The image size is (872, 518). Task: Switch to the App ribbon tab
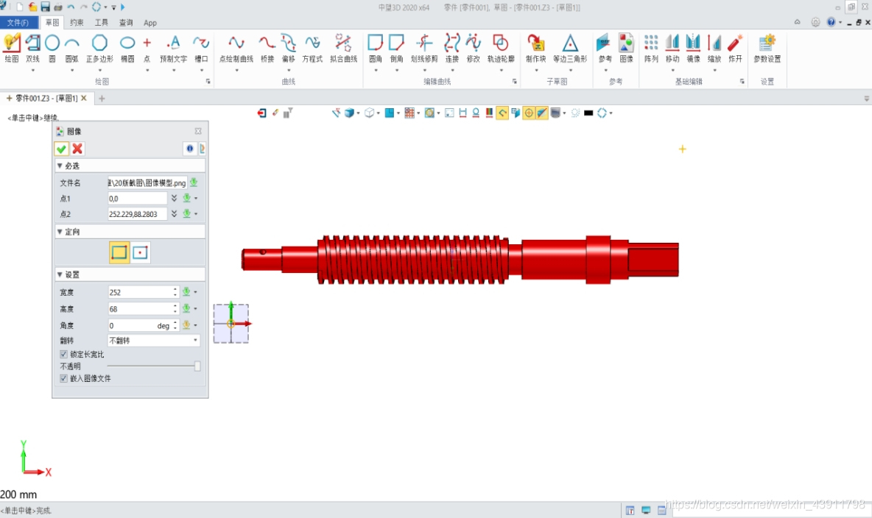pyautogui.click(x=150, y=23)
